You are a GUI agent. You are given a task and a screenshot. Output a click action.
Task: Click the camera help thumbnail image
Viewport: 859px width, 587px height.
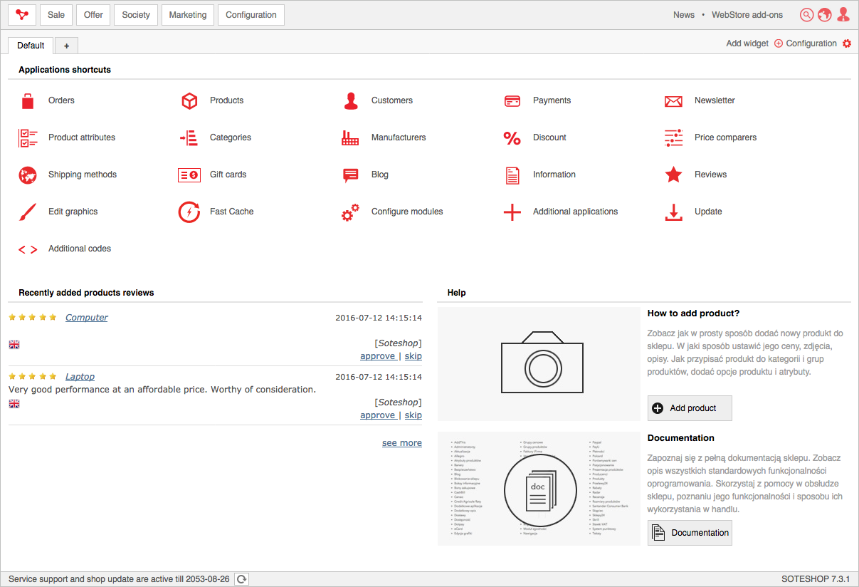[539, 363]
